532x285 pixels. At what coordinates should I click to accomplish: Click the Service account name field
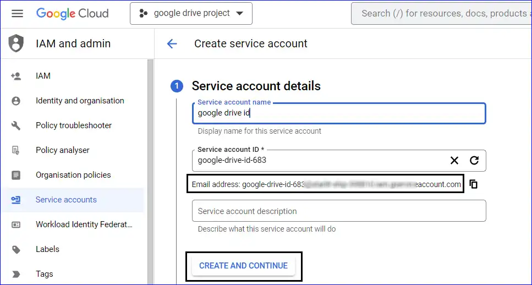click(x=339, y=113)
